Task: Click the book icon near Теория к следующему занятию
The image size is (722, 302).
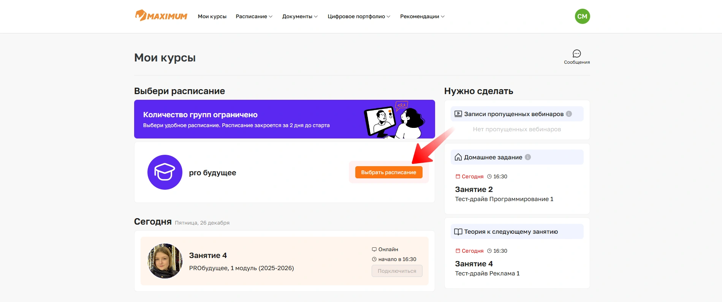Action: (458, 232)
